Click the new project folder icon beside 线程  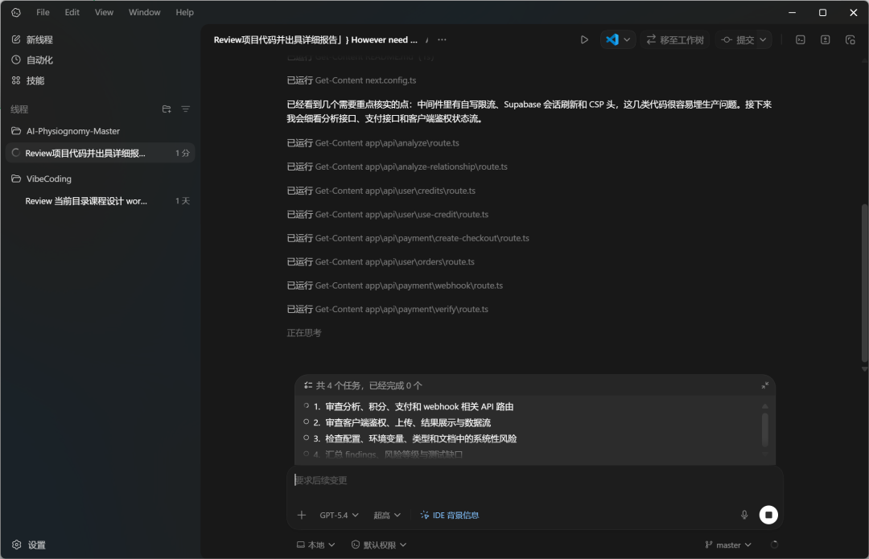[167, 109]
